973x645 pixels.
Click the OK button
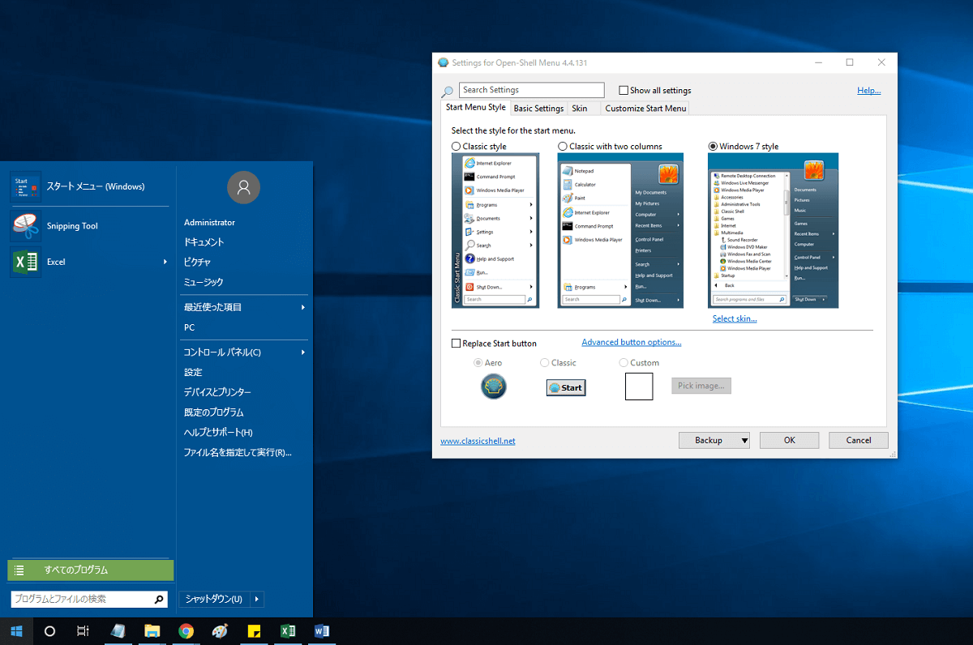click(x=789, y=441)
